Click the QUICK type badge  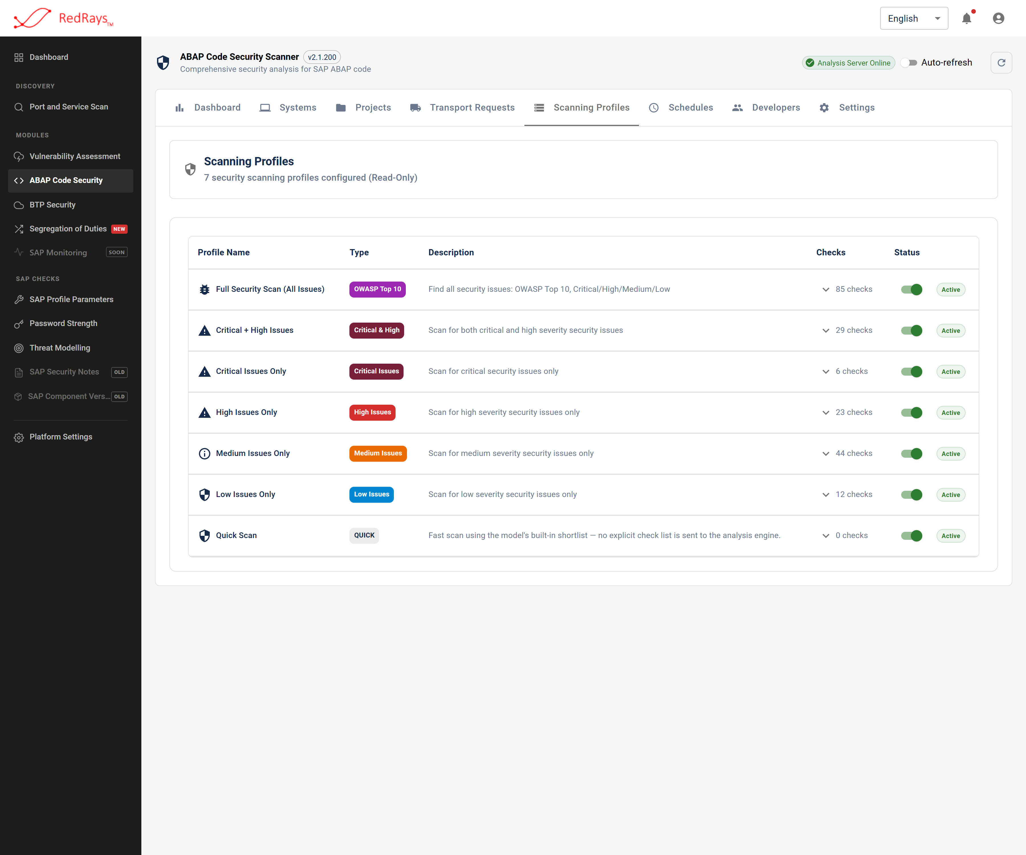[x=364, y=536]
